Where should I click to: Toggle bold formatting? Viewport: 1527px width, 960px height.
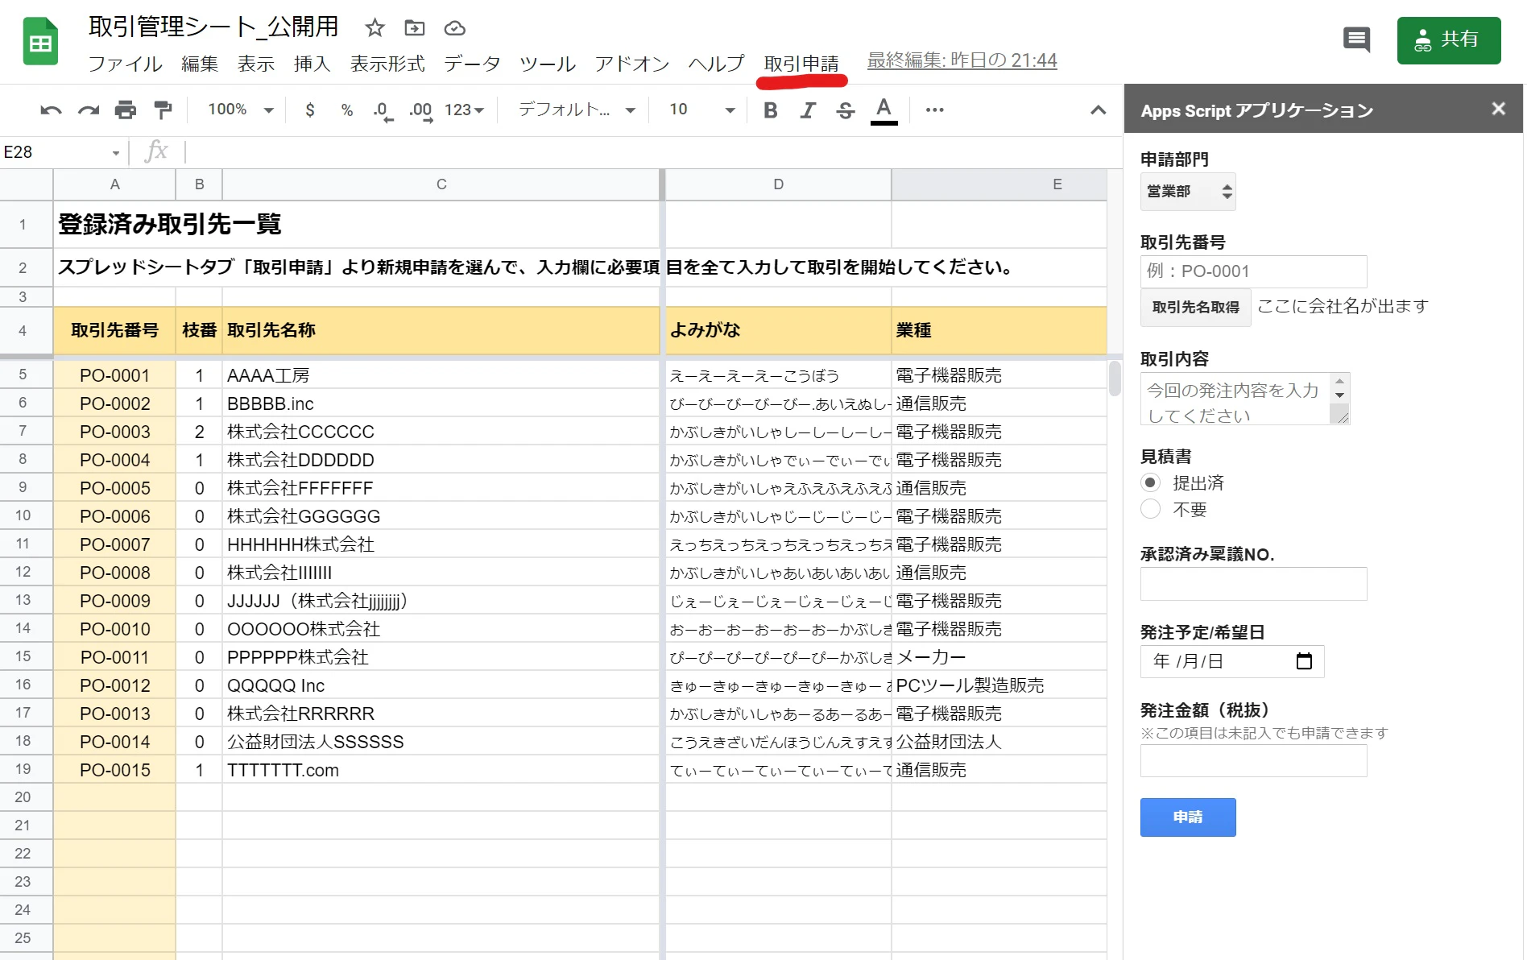771,110
